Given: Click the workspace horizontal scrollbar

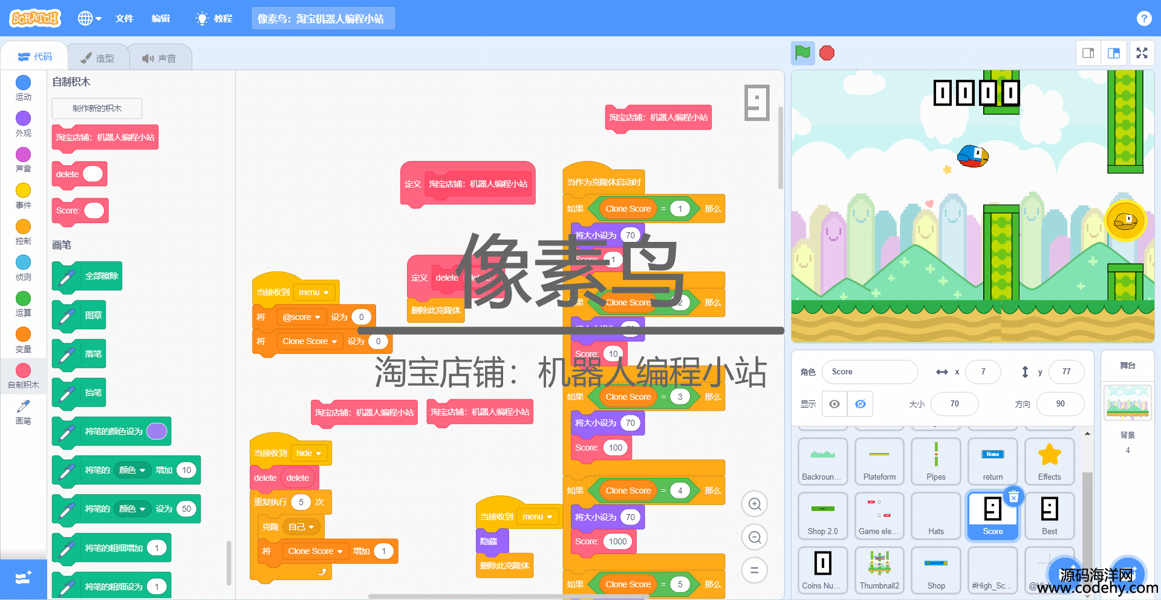Looking at the screenshot, I should click(508, 596).
